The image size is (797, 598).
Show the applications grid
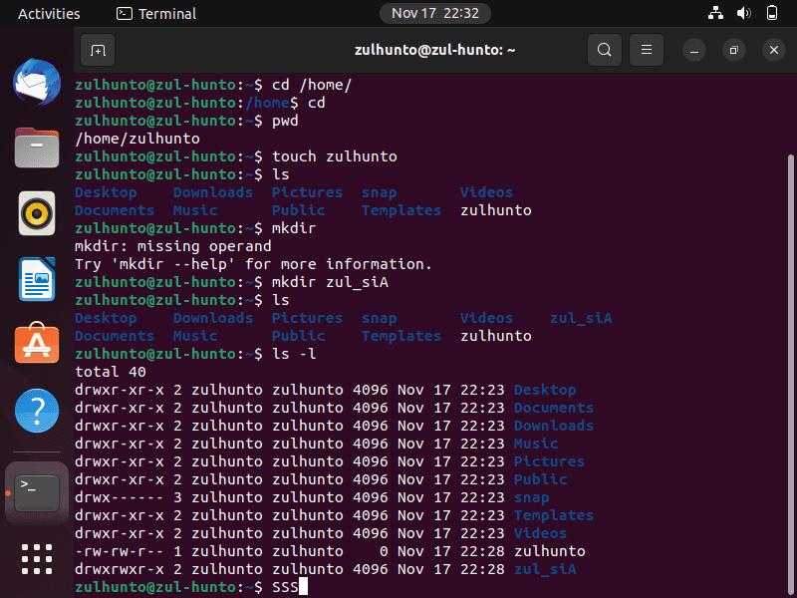coord(37,559)
